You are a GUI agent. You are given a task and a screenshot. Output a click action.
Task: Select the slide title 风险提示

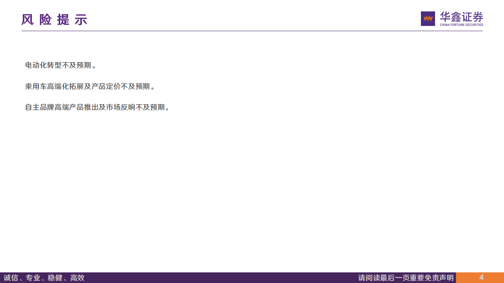[54, 19]
